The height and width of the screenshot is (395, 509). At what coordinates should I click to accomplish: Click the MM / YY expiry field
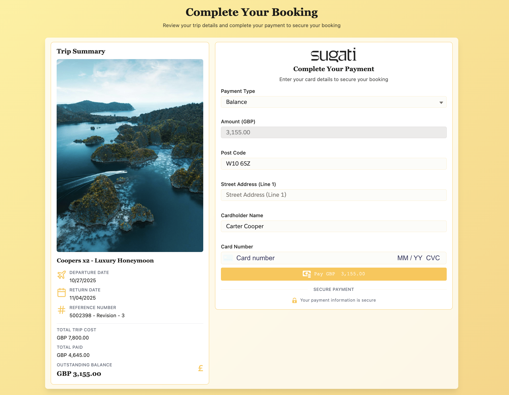point(410,258)
